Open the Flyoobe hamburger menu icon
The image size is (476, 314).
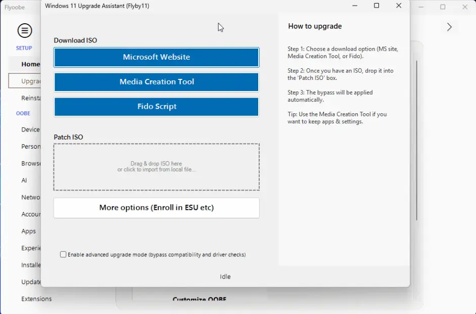tap(25, 30)
